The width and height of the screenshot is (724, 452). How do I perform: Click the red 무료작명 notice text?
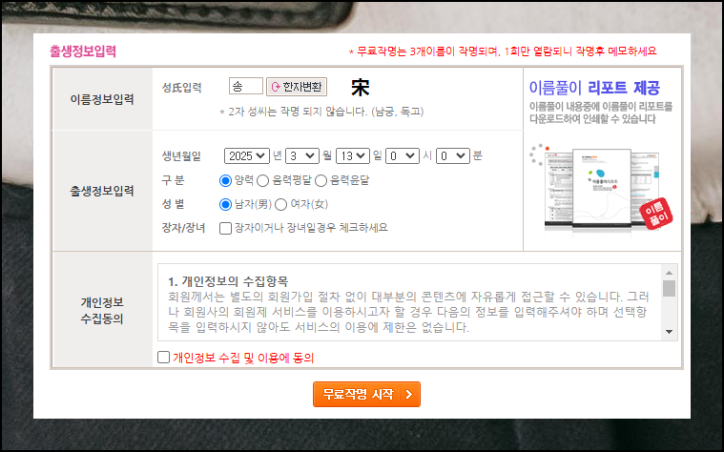coord(503,51)
